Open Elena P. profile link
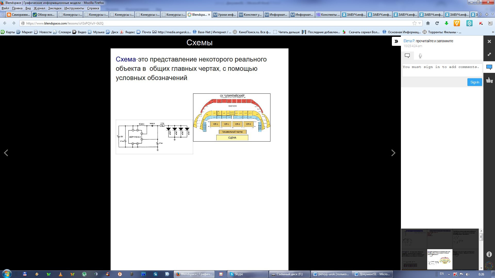 [409, 41]
